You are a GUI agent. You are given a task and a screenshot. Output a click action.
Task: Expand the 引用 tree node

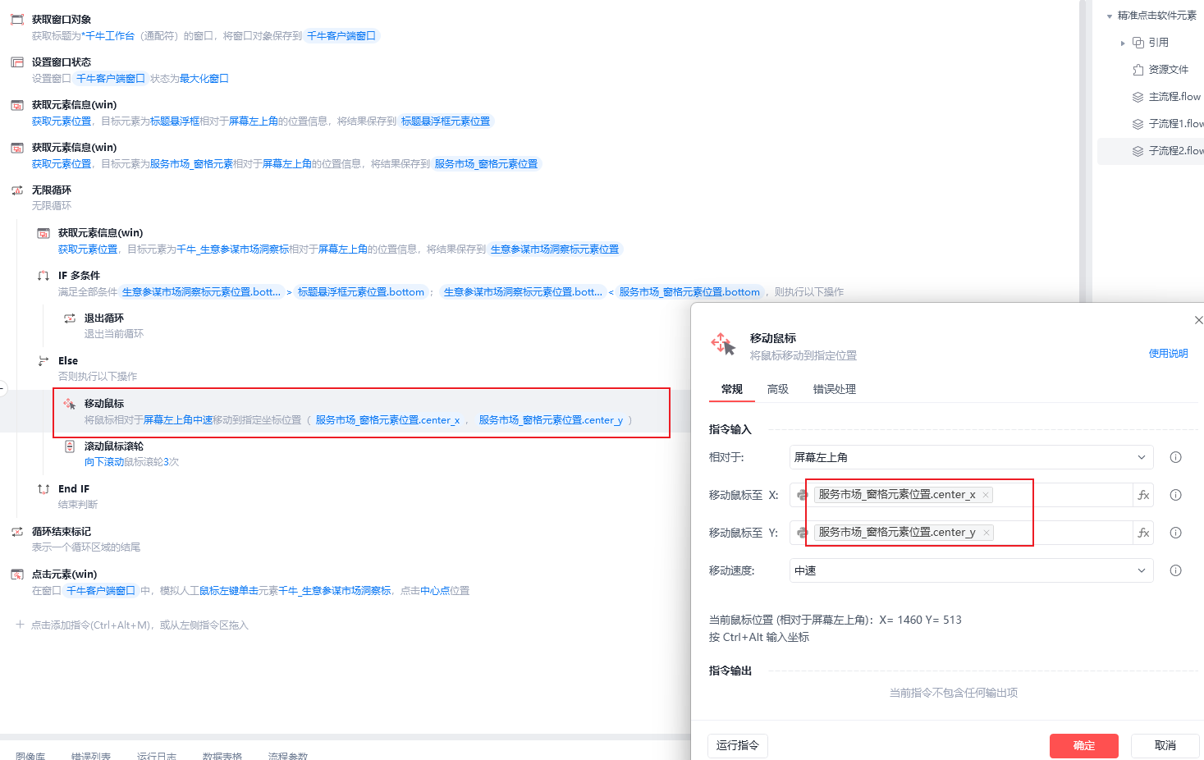(x=1123, y=43)
